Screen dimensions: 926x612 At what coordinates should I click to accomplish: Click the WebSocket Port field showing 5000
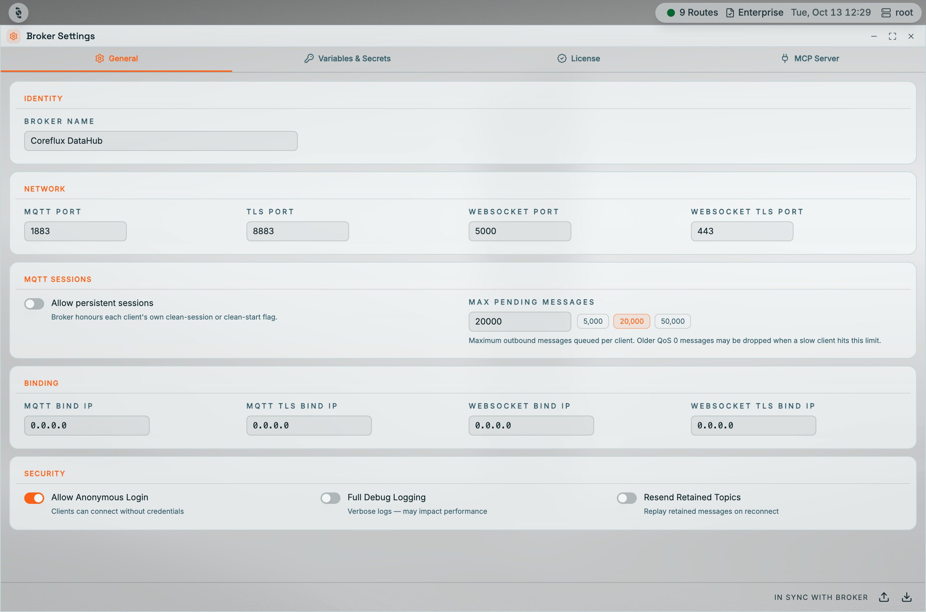(520, 231)
